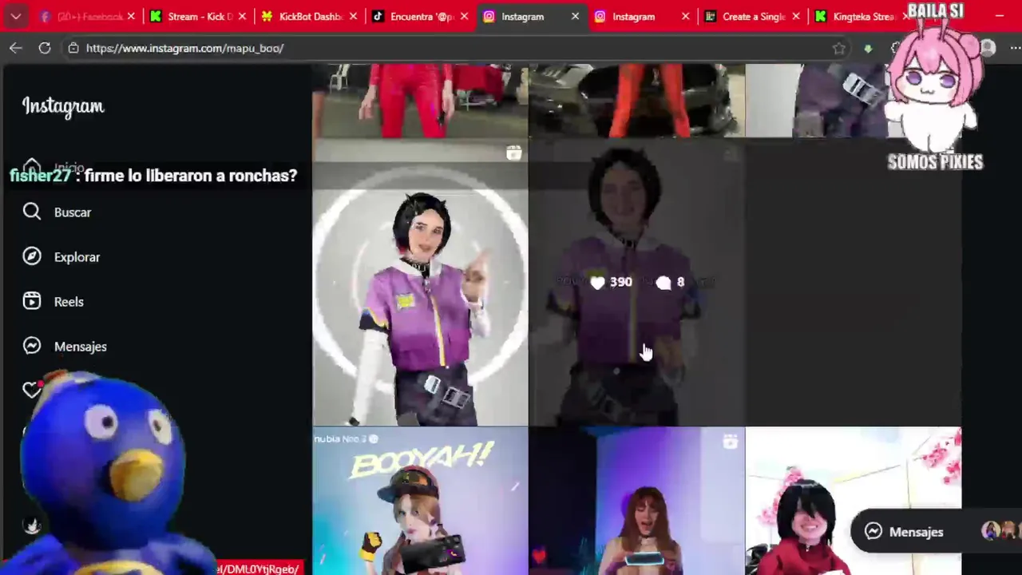Close the active Instagram tab

(575, 16)
